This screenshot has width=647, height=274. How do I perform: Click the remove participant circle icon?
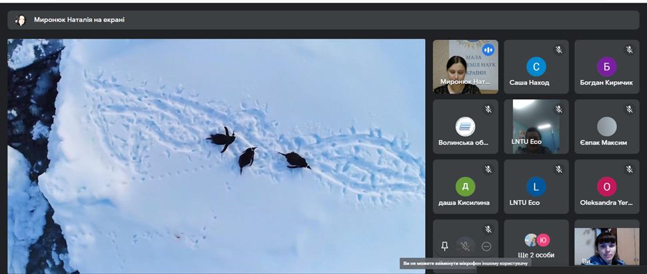pyautogui.click(x=486, y=246)
